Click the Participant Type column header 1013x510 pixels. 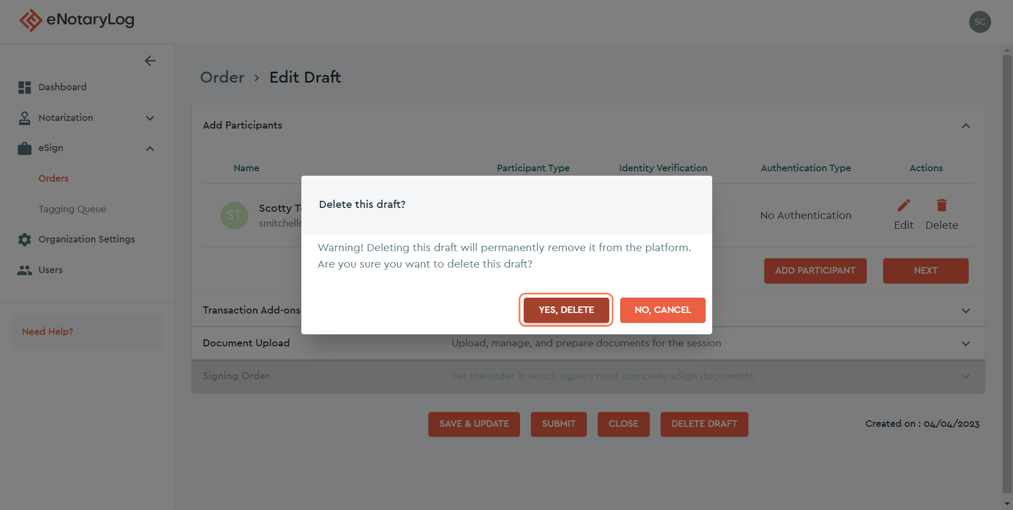[x=533, y=168]
